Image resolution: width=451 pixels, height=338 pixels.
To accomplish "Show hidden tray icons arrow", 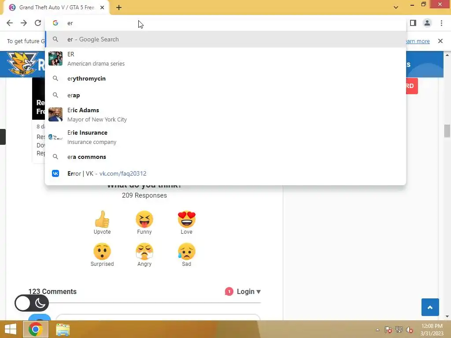I will click(x=377, y=330).
